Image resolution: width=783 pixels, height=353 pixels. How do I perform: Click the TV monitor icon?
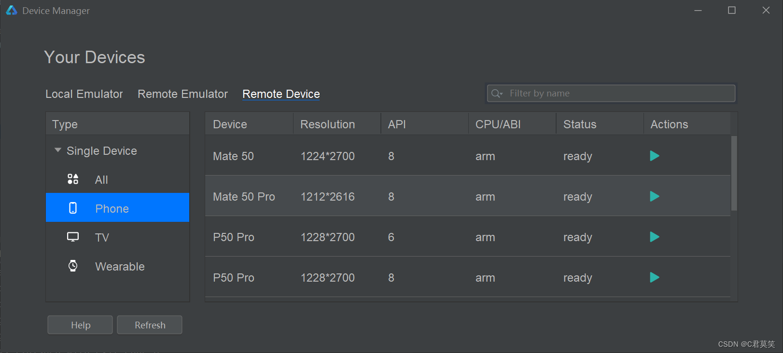click(73, 237)
